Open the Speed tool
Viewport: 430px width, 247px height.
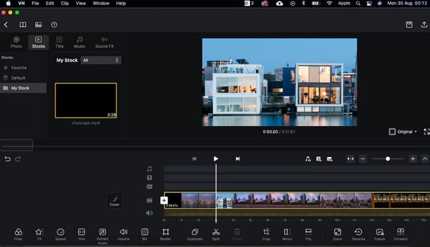[60, 234]
